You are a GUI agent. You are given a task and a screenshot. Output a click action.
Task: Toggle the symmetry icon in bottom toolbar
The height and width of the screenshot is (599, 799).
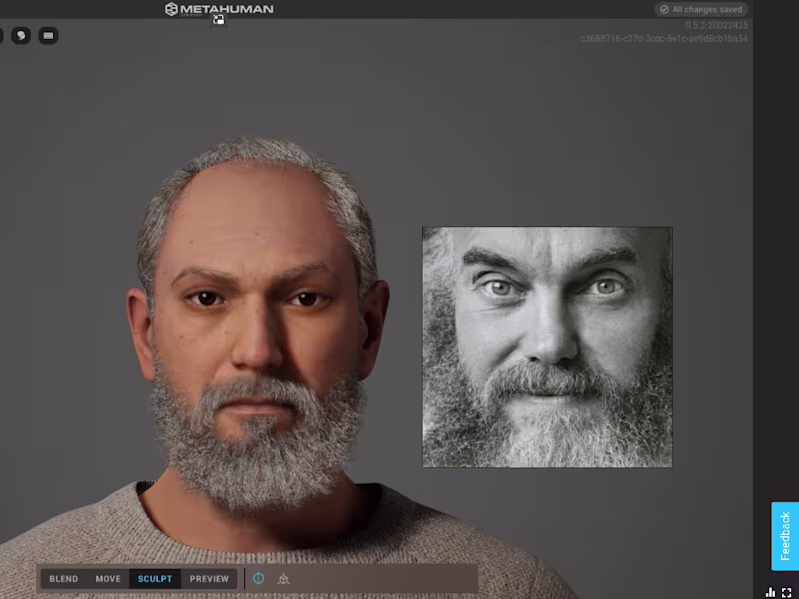coord(259,579)
